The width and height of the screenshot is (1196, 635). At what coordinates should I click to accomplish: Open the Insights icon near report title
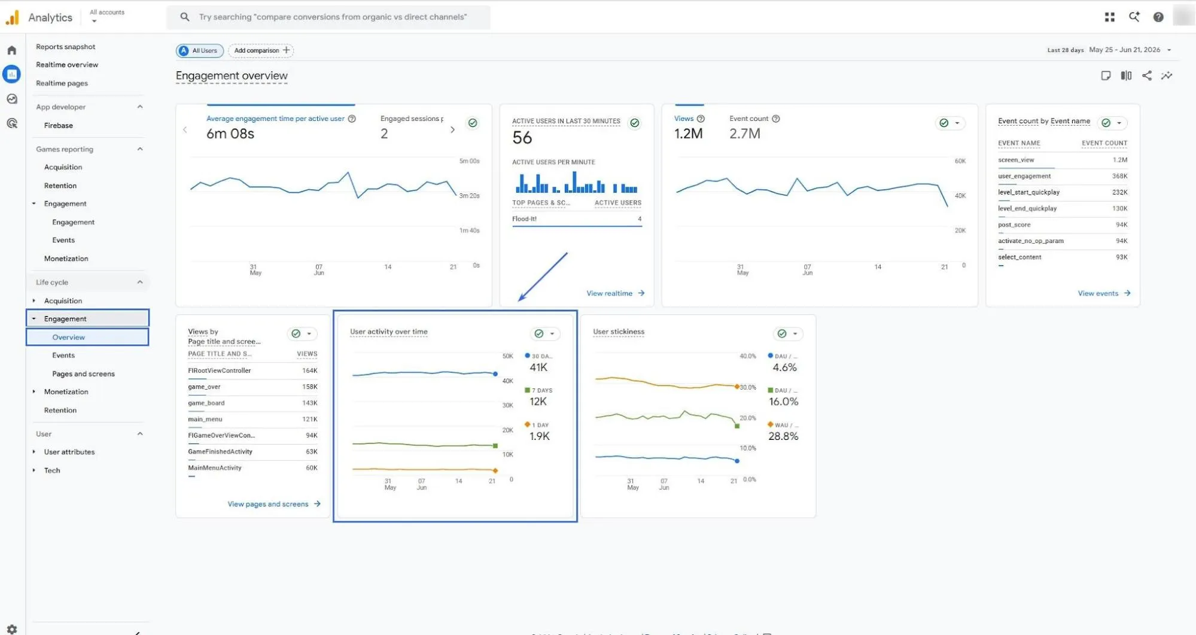point(1167,75)
